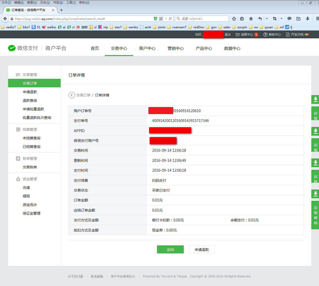Select 保证金管理 in sidebar
The width and height of the screenshot is (319, 286).
32,213
